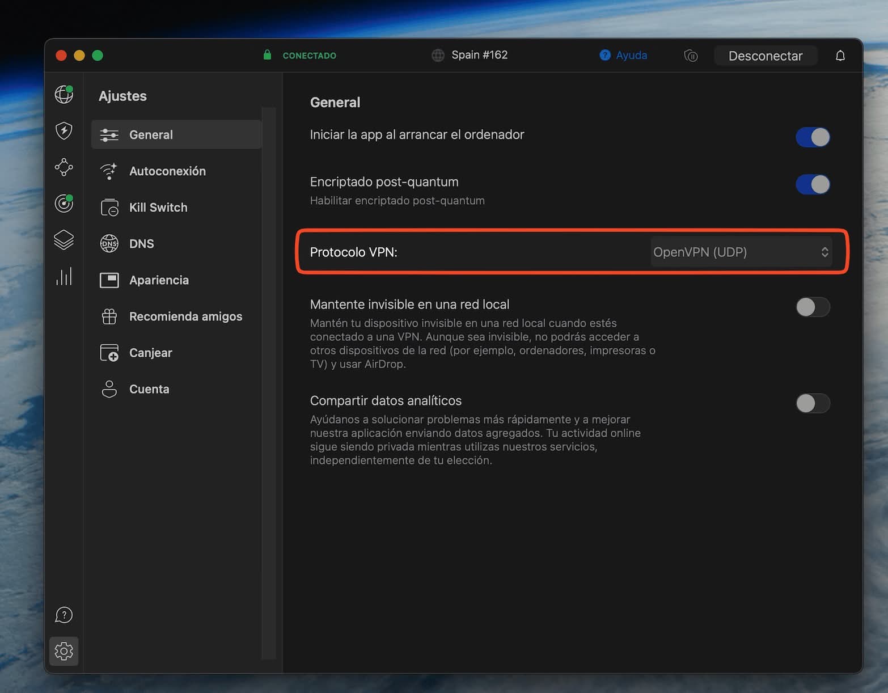Click the wifi Autoconexión icon

tap(109, 171)
